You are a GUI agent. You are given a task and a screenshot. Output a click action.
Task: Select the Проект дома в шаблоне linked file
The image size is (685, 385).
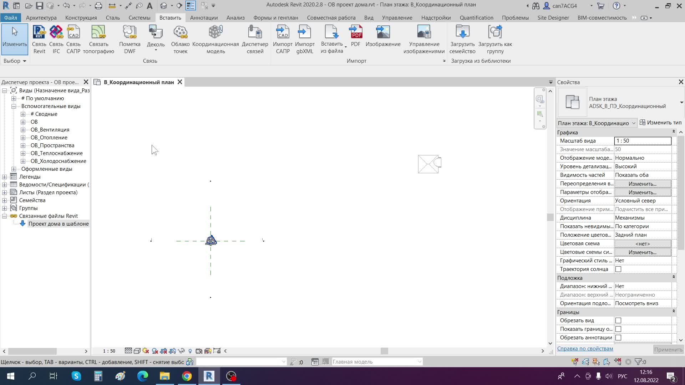pos(59,224)
